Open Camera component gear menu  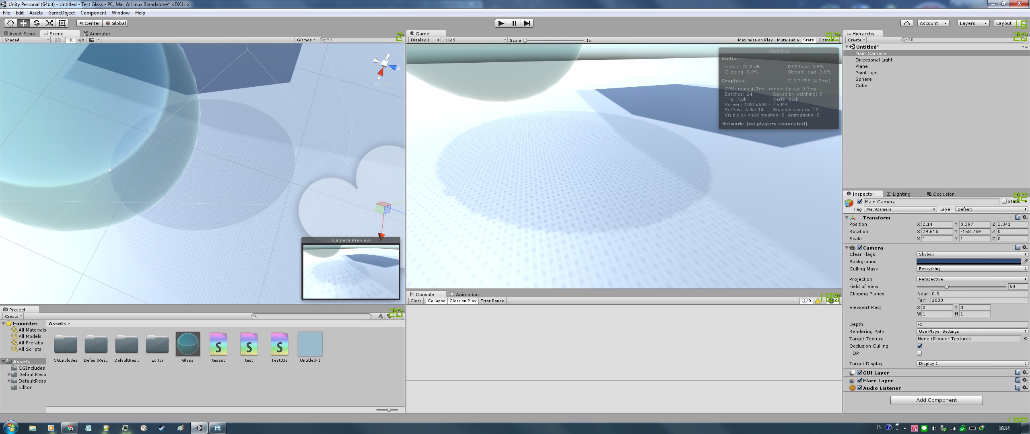tap(1025, 248)
